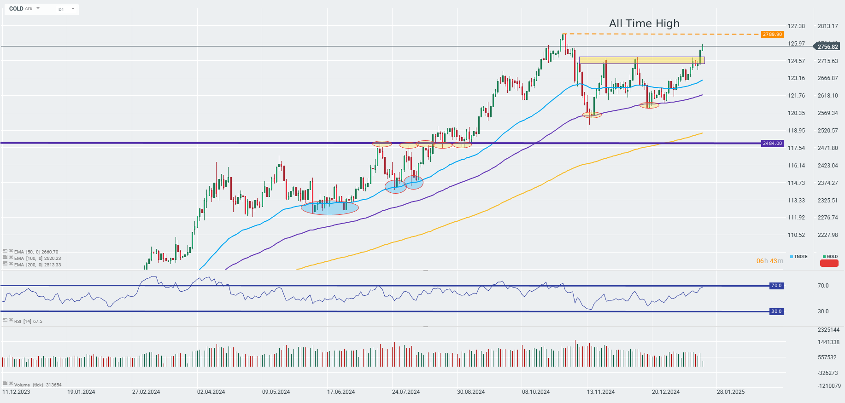Screen dimensions: 845x403
Task: Expand the GOLD CFD symbol dropdown
Action: click(x=38, y=9)
